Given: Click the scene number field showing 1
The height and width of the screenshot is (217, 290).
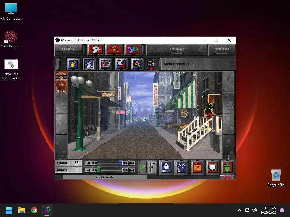Looking at the screenshot, I should pyautogui.click(x=76, y=170).
